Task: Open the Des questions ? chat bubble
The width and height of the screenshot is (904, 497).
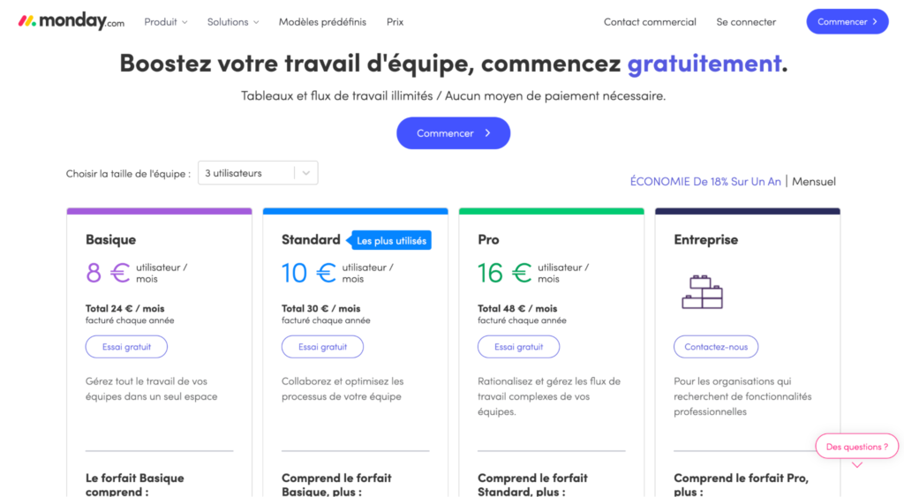Action: point(856,447)
